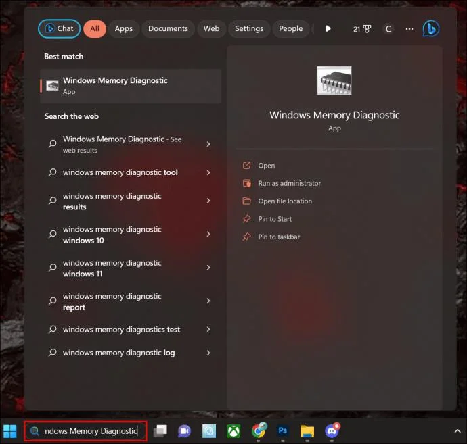Click the pin icon beside Pin to Start
Image resolution: width=467 pixels, height=444 pixels.
pos(246,219)
